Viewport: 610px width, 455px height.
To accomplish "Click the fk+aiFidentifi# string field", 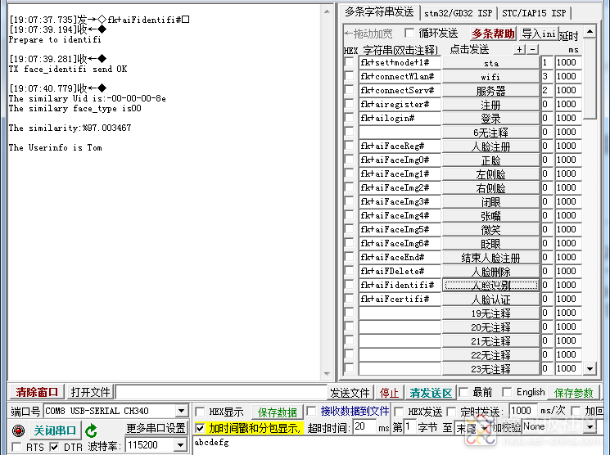I will click(400, 285).
